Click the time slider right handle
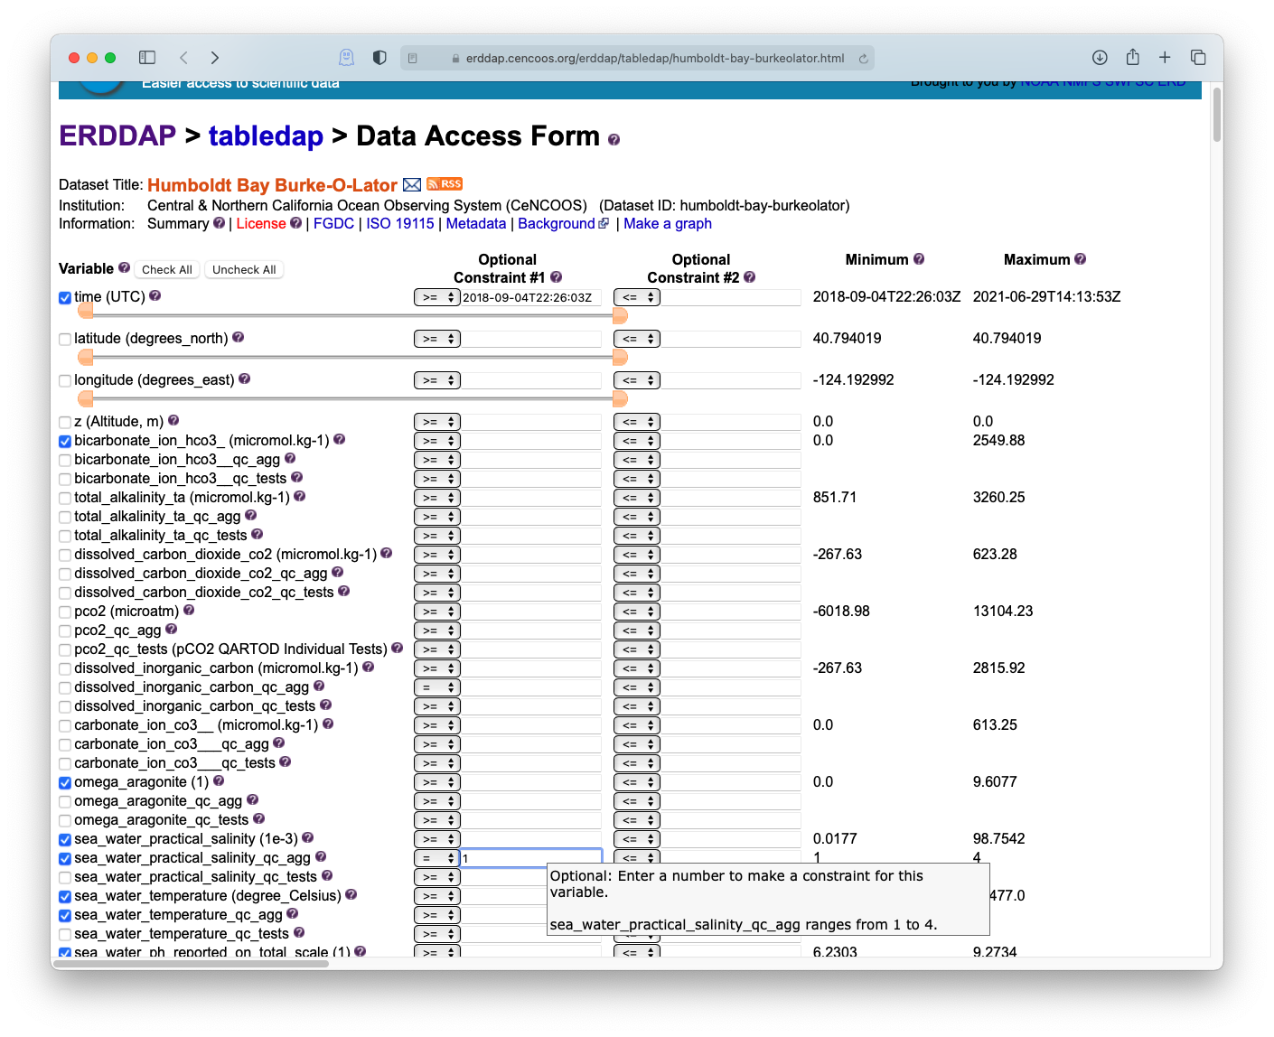1274x1037 pixels. (x=620, y=315)
